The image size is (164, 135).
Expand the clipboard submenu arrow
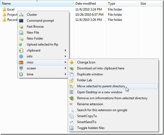[65, 50]
